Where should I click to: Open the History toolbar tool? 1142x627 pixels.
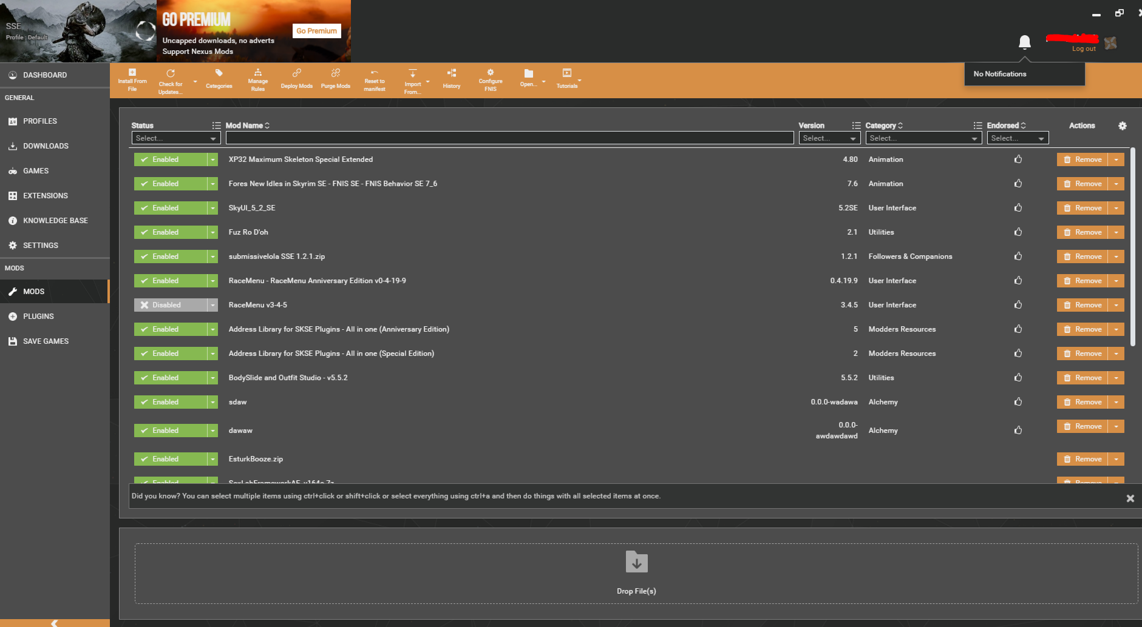click(451, 79)
